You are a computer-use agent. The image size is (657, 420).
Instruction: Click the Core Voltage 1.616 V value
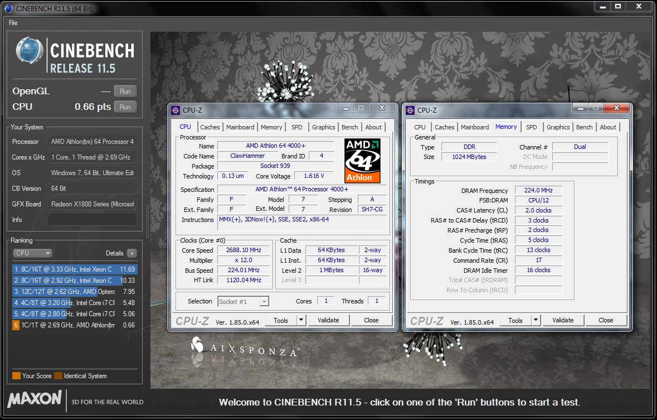(x=314, y=176)
